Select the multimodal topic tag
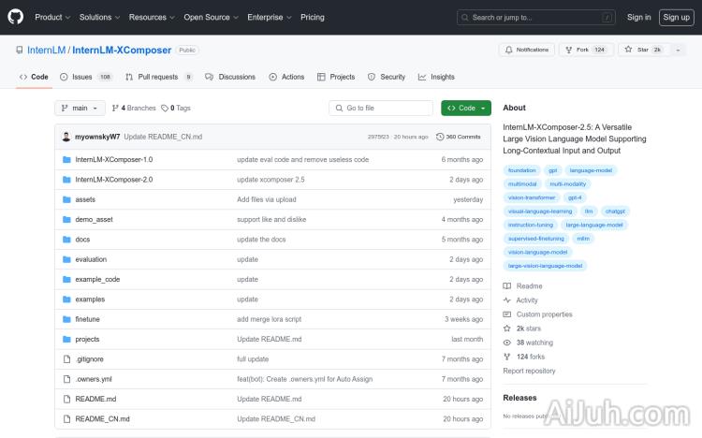The width and height of the screenshot is (702, 438). coord(522,184)
